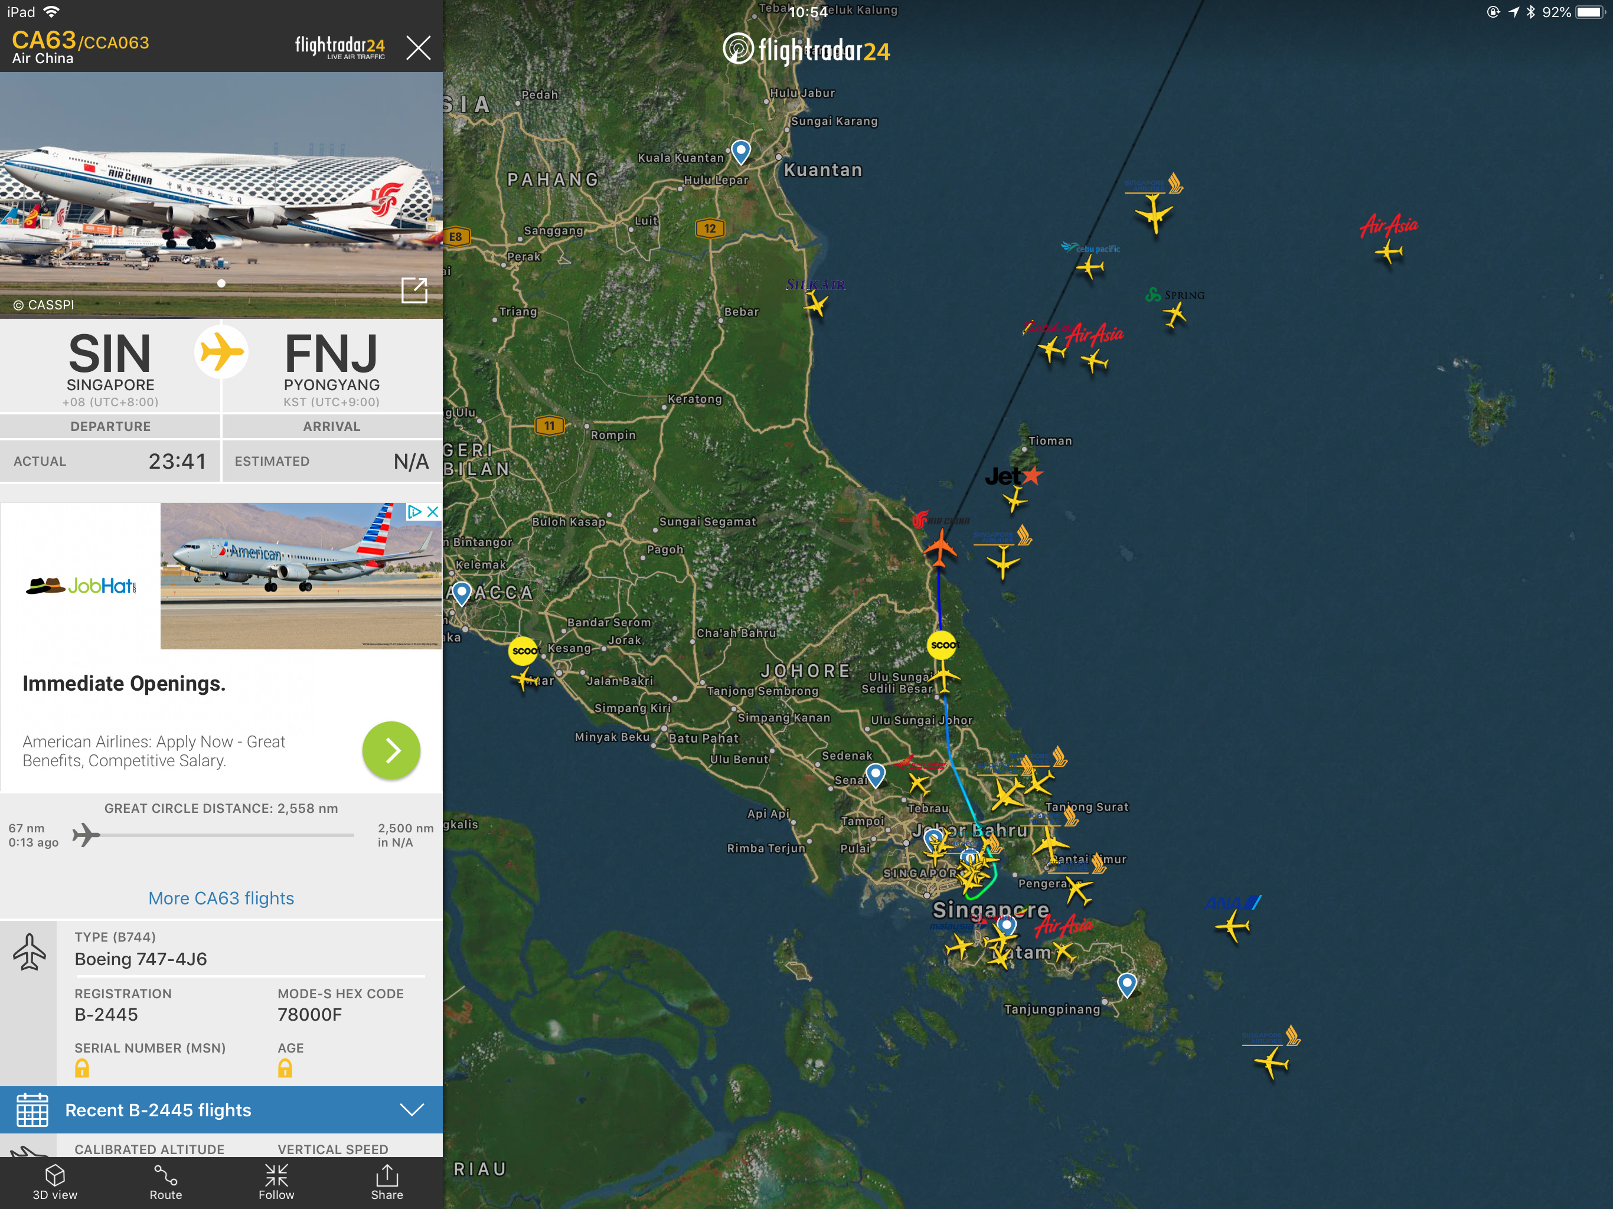Expand Recent B-2445 flights chevron

(x=412, y=1110)
